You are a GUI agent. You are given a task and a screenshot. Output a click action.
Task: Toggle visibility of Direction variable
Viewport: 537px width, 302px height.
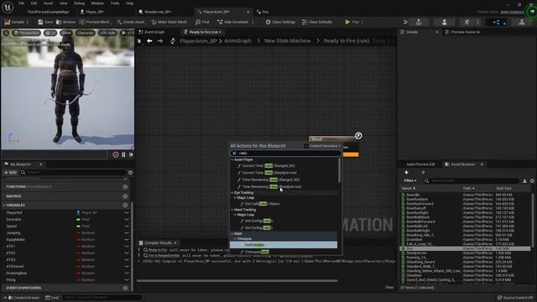(127, 220)
